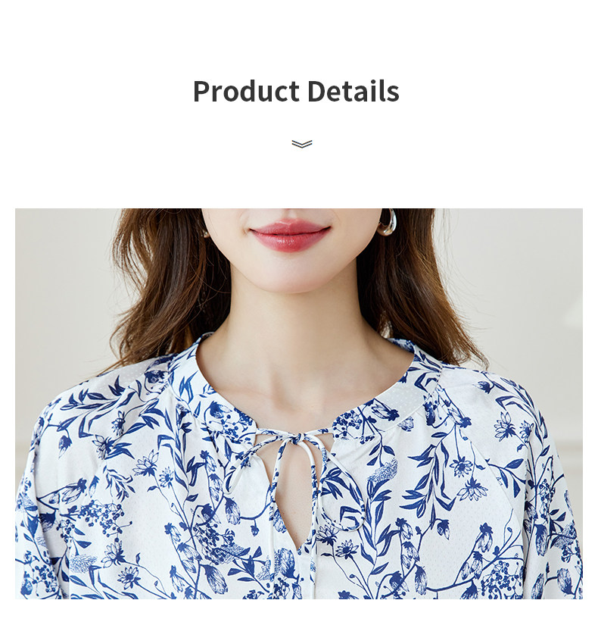
Task: Select the word "Product" in the heading
Action: [246, 91]
